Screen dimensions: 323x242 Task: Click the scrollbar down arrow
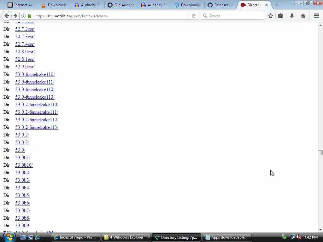[320, 230]
